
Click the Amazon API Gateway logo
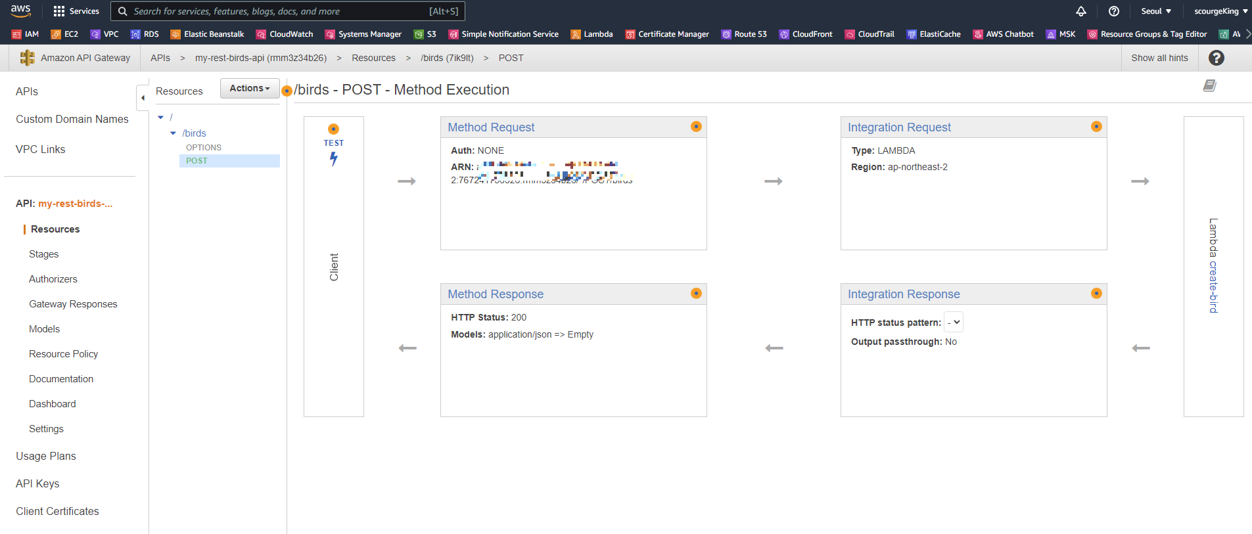tap(27, 58)
